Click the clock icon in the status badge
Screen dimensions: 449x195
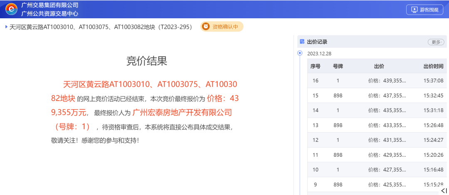[x=206, y=27]
